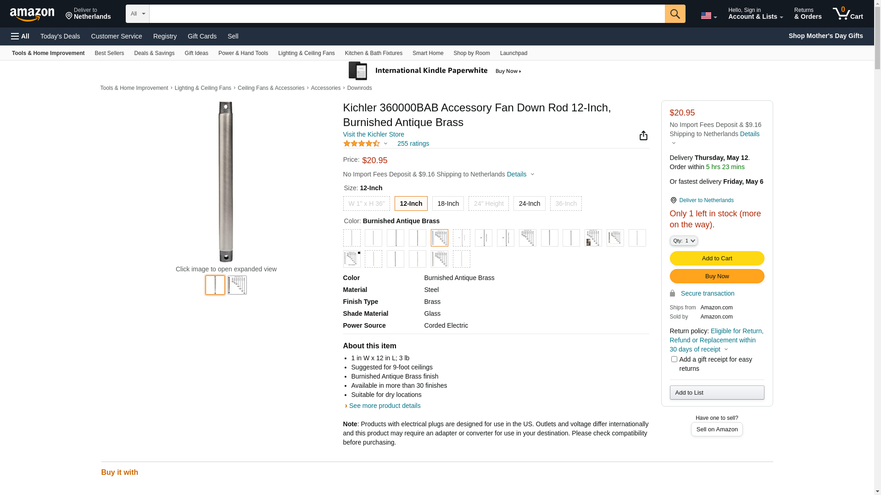Click the share icon near product title
The width and height of the screenshot is (881, 495).
pyautogui.click(x=643, y=135)
